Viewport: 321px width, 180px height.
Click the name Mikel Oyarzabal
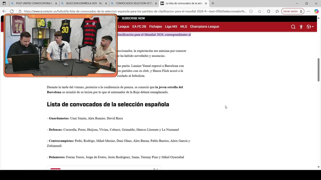(173, 157)
